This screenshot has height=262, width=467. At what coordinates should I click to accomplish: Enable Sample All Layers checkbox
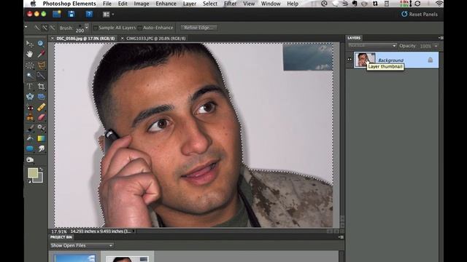point(96,28)
